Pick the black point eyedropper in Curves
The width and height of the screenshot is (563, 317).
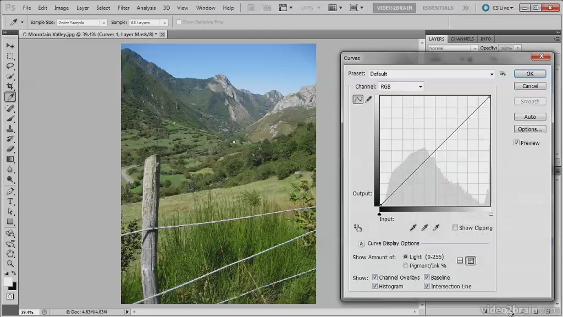[x=413, y=227]
